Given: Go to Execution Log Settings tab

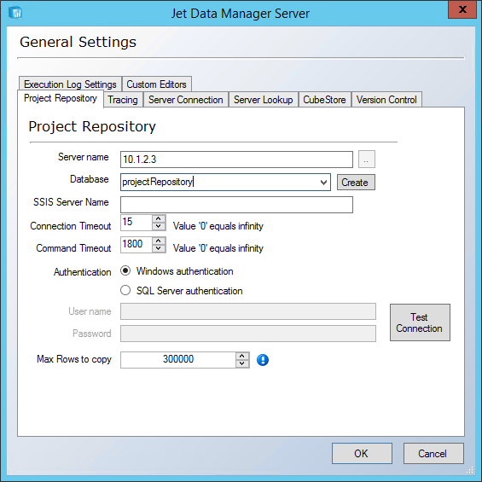Looking at the screenshot, I should [70, 84].
